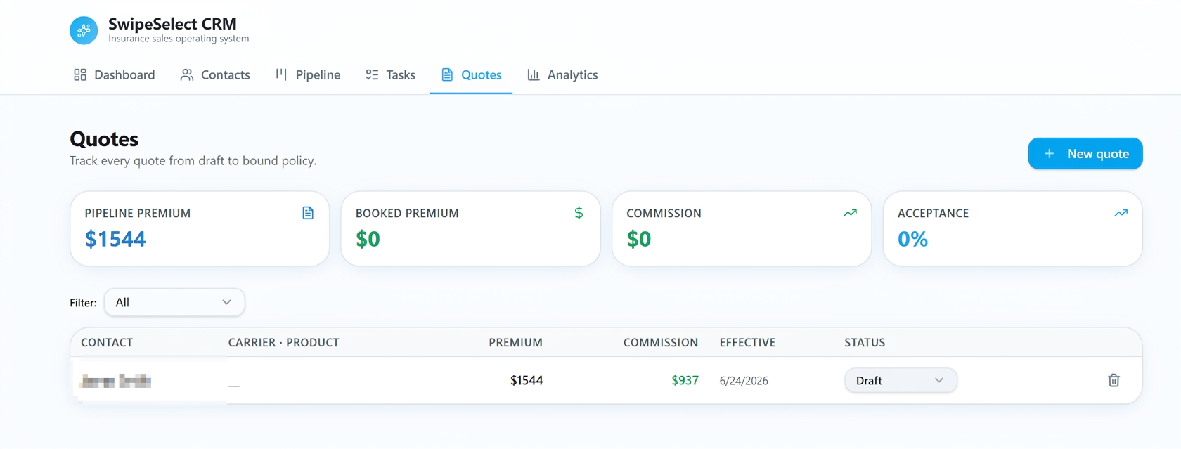Click the Quotes document icon in the nav
Viewport: 1181px width, 449px height.
point(447,74)
